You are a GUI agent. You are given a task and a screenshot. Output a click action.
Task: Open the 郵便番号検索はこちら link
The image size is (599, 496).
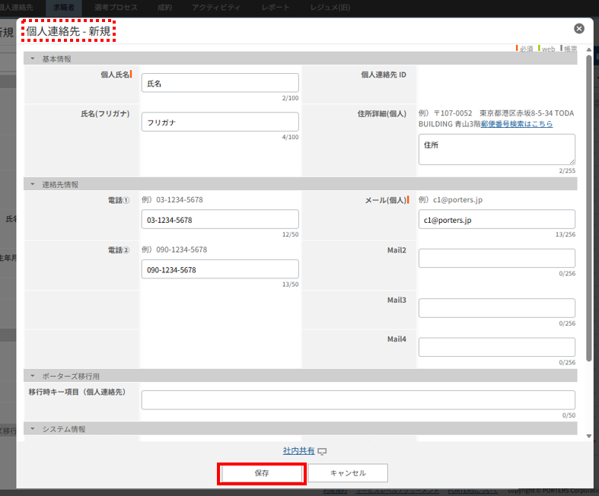pos(517,124)
